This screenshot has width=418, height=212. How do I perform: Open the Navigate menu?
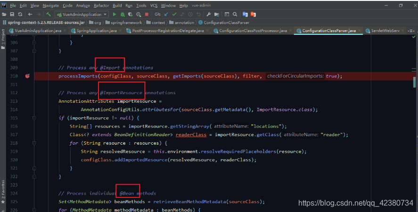(x=50, y=5)
